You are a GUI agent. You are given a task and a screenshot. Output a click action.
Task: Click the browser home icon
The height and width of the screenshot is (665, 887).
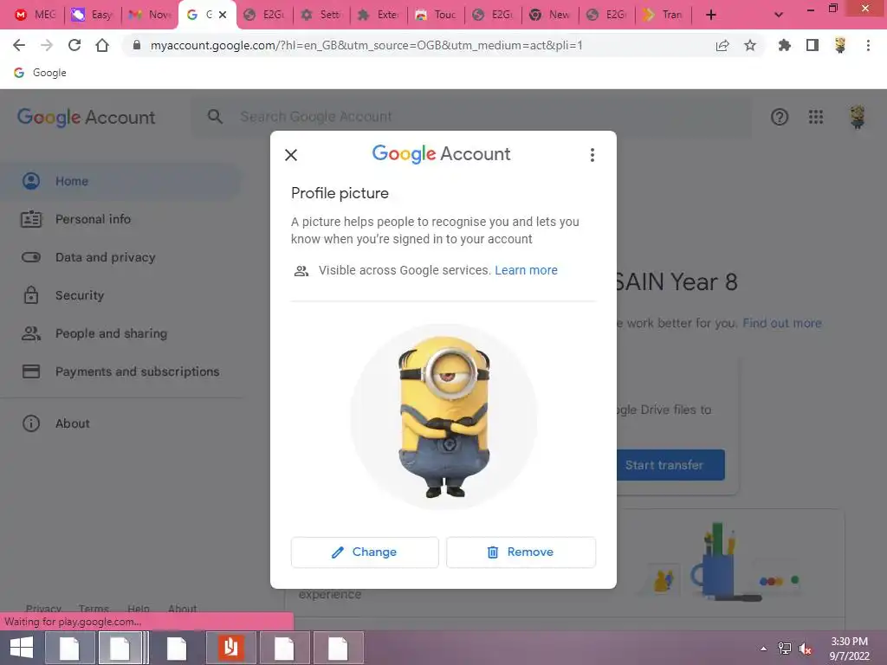[x=102, y=45]
